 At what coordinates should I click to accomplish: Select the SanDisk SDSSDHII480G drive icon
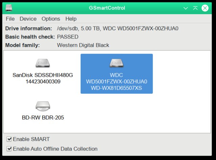tap(43, 63)
